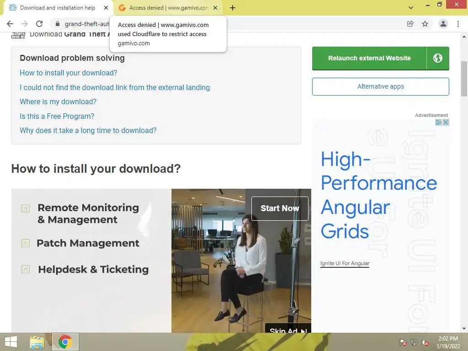Go forward using the forward arrow
Viewport: 468px width, 351px height.
25,24
